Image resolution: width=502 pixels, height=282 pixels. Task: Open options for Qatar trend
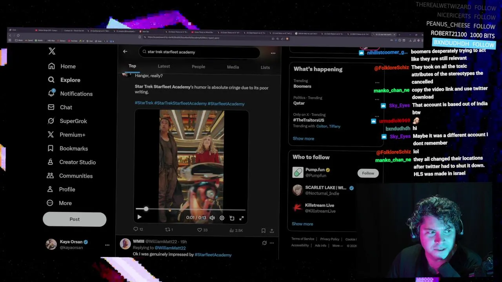pos(377,99)
